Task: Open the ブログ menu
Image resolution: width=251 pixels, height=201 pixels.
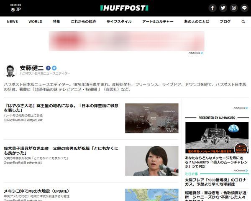Action: point(225,22)
